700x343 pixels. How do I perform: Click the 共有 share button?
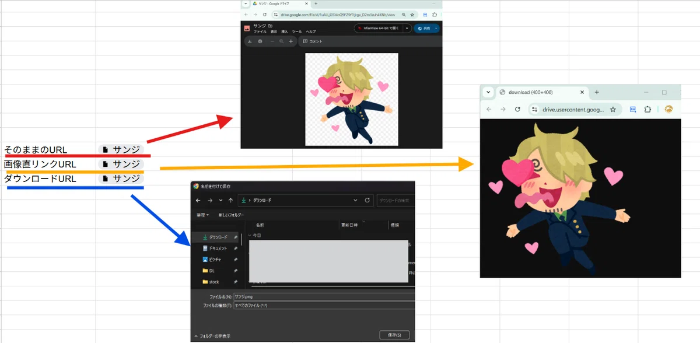coord(424,28)
